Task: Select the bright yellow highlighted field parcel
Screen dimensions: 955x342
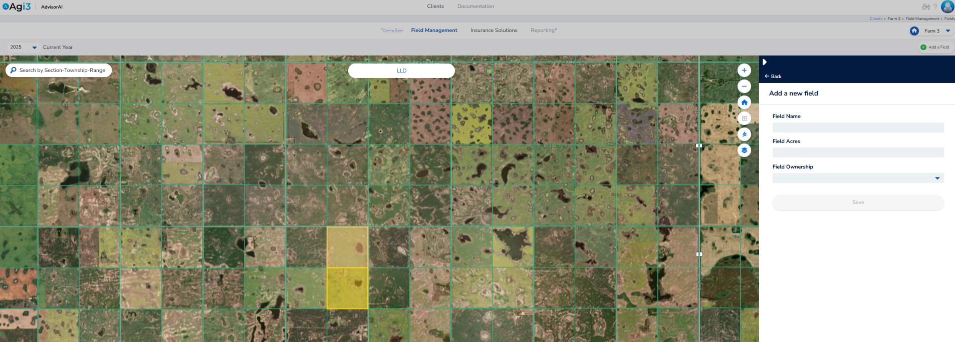Action: (x=347, y=288)
